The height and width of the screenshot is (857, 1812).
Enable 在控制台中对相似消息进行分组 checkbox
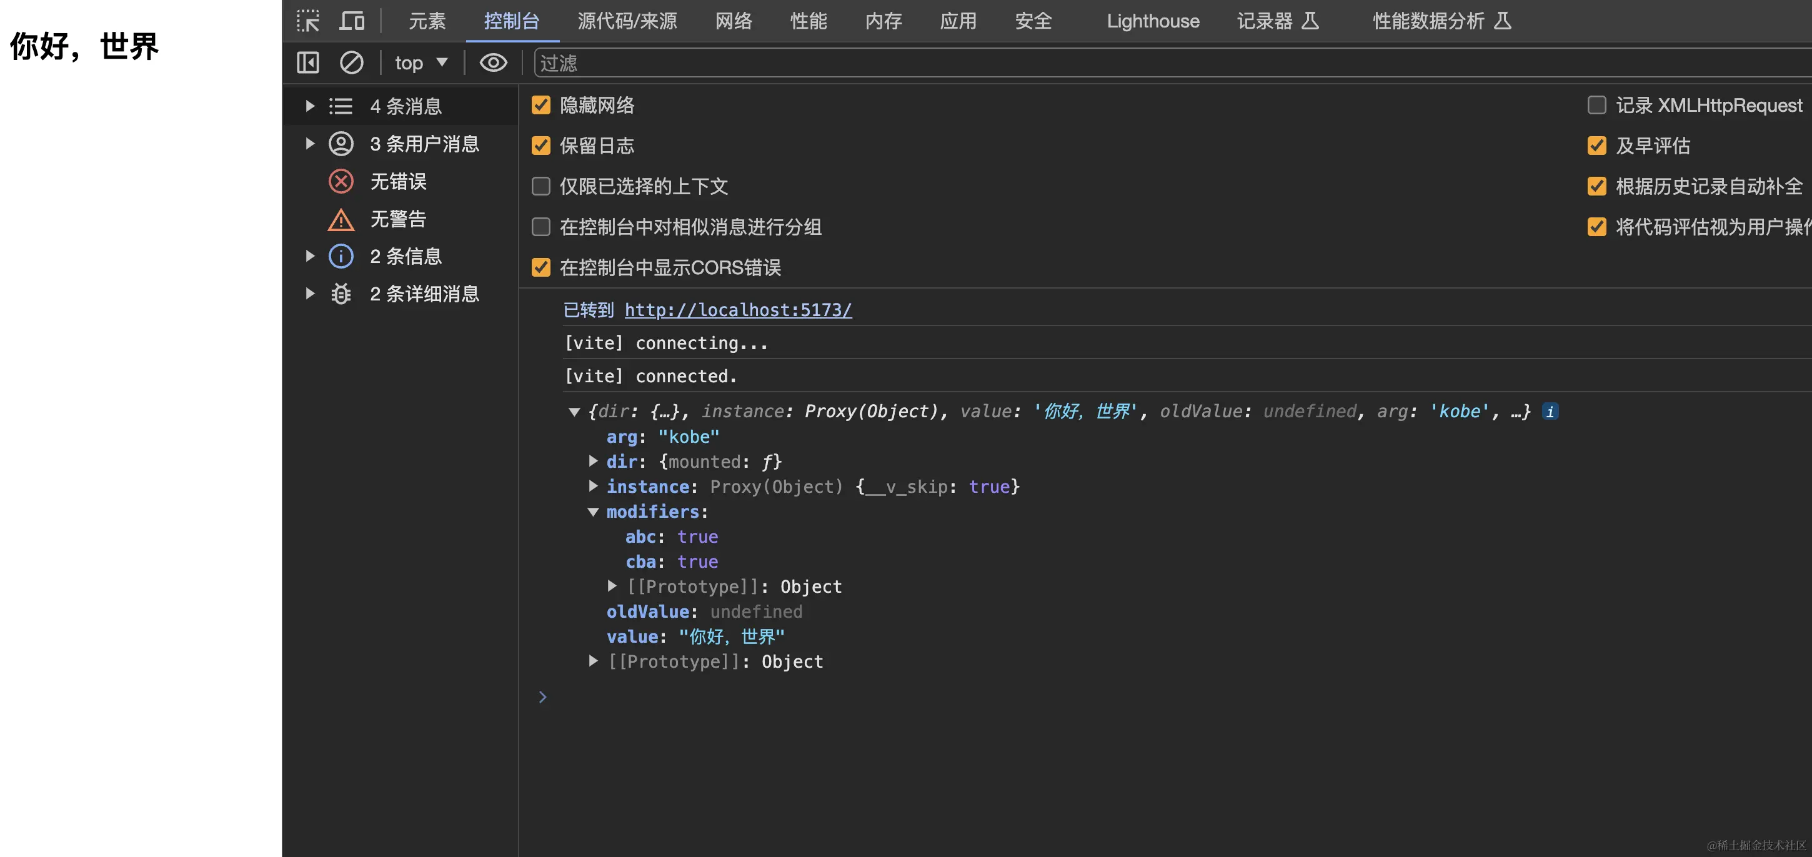coord(540,227)
